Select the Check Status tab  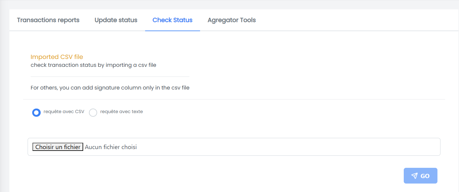coord(172,20)
